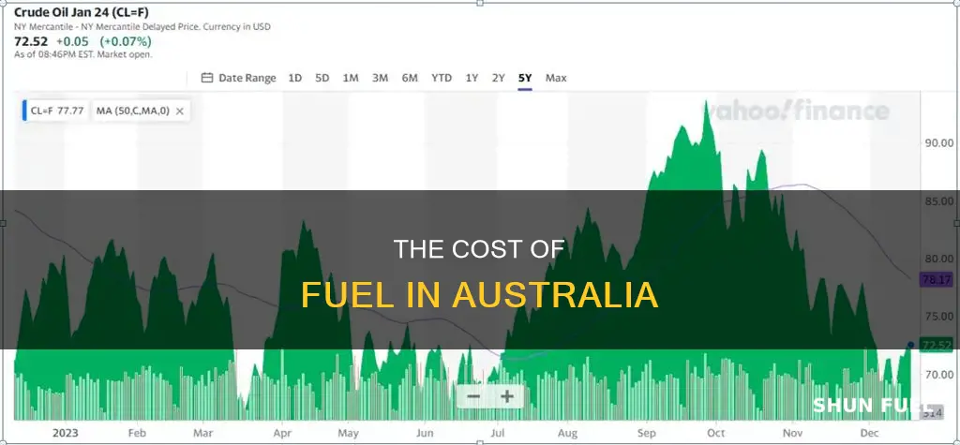Click the Date Range label
This screenshot has height=445, width=960.
(x=247, y=78)
